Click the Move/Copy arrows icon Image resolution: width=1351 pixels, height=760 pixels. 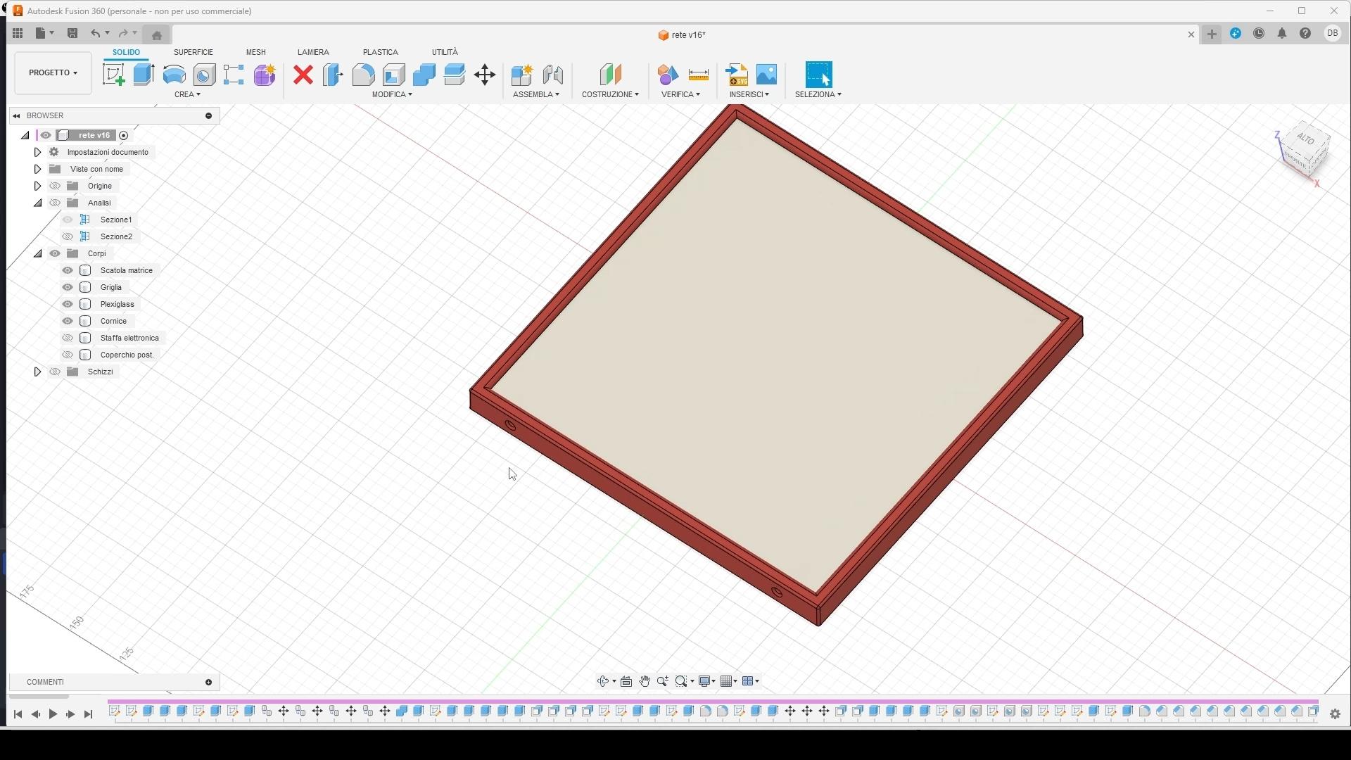pos(485,75)
